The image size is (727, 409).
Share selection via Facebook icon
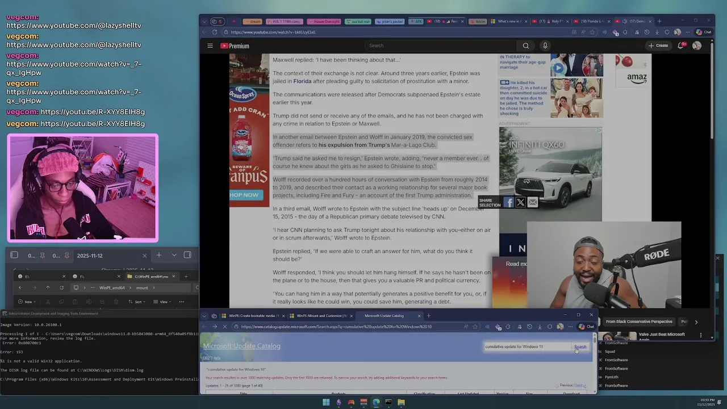click(508, 202)
